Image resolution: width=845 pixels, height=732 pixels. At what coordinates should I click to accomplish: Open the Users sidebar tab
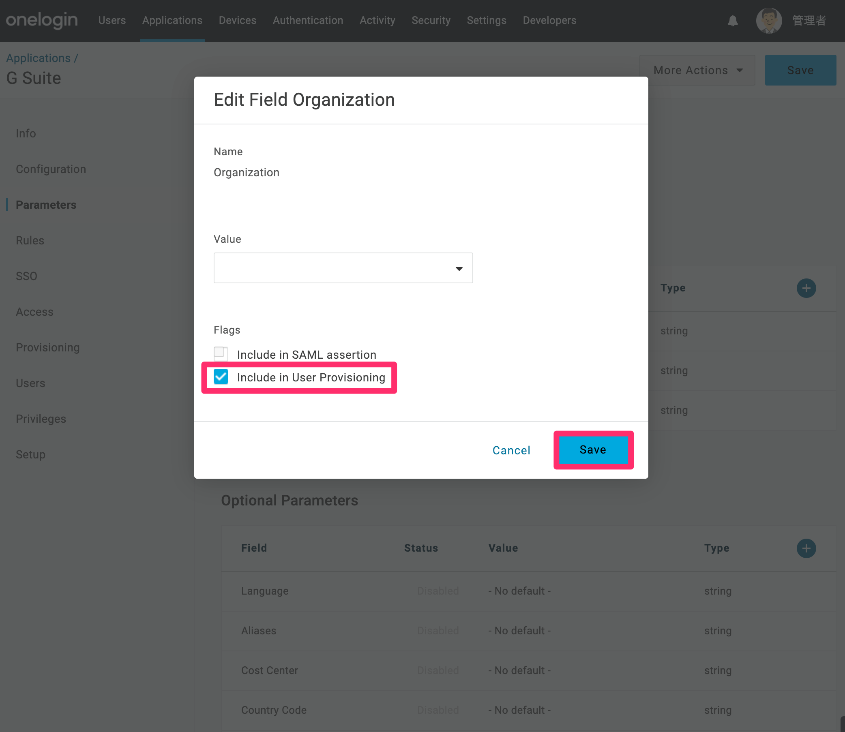(x=30, y=383)
